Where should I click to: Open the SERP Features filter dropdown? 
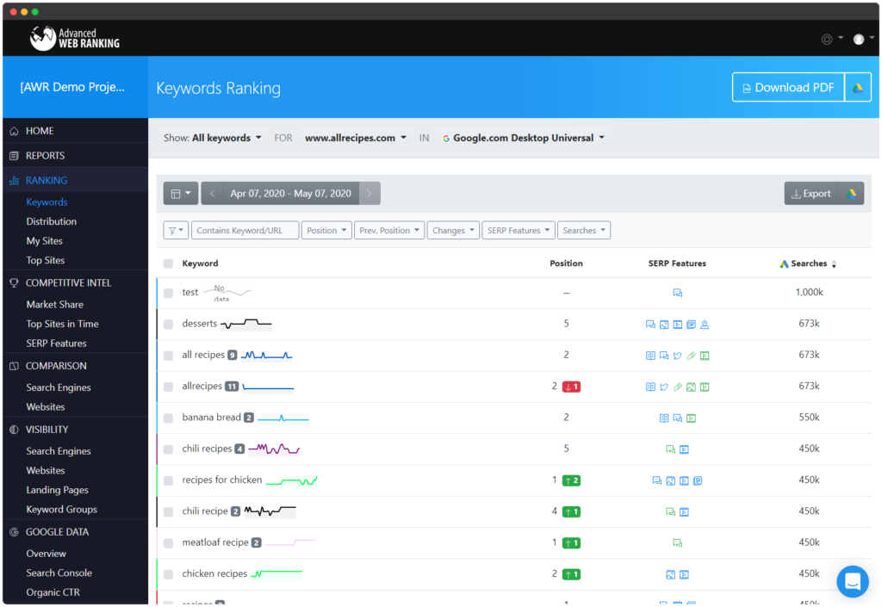[518, 231]
